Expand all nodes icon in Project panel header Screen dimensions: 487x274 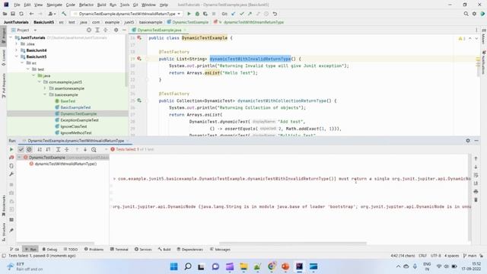pyautogui.click(x=97, y=30)
